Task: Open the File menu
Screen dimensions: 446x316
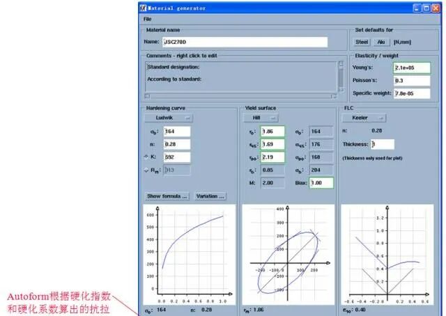Action: pos(147,19)
